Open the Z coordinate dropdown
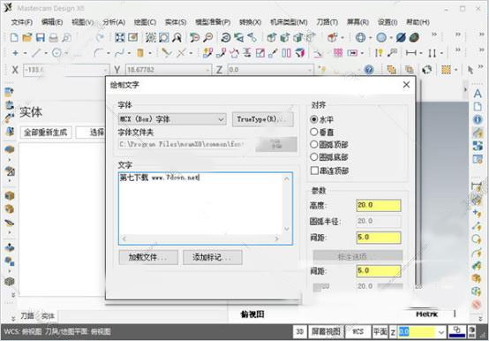 coord(310,70)
